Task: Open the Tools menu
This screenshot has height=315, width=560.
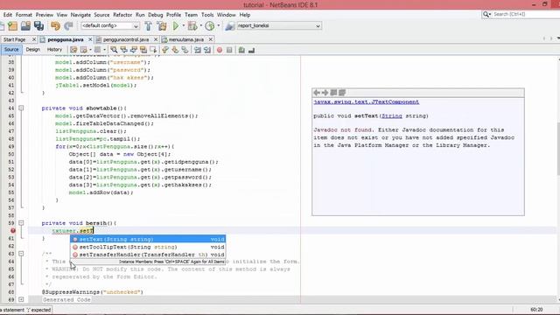Action: pos(207,15)
